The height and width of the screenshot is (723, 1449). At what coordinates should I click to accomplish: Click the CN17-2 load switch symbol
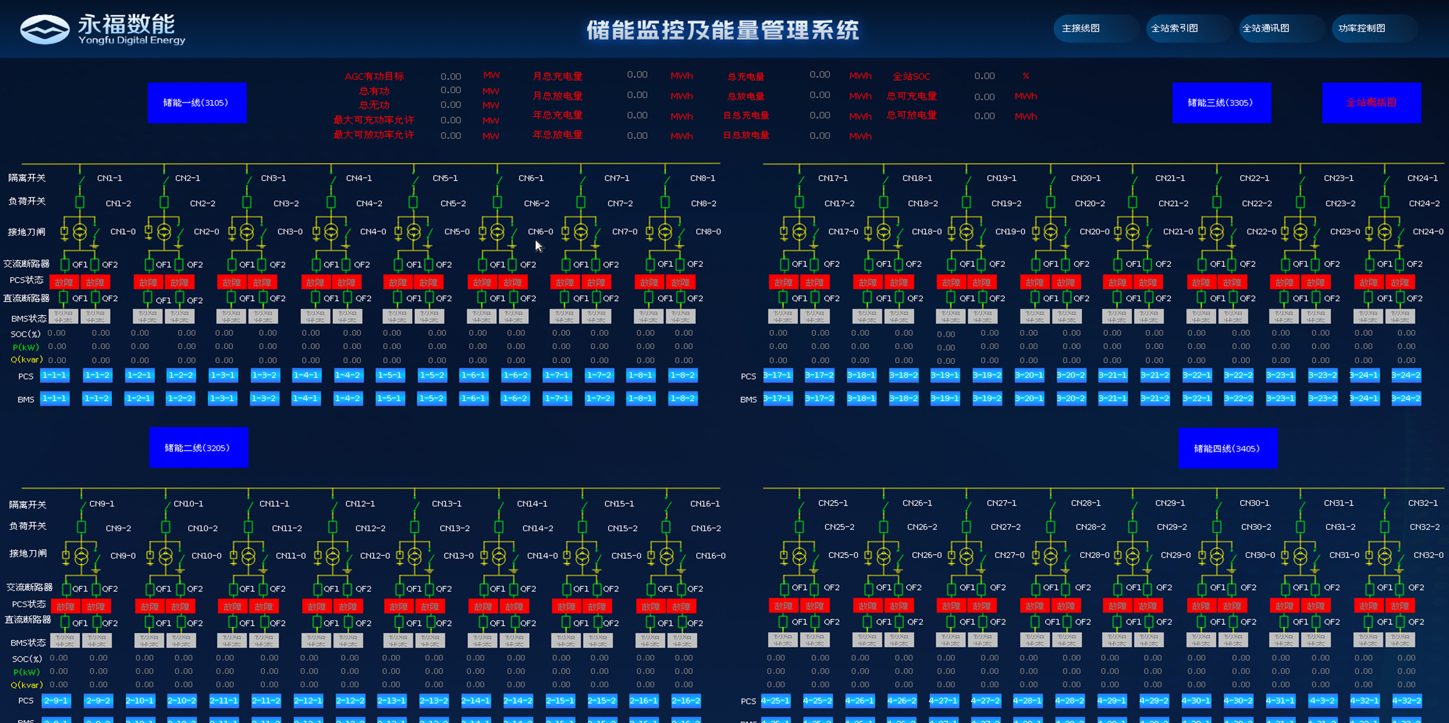pyautogui.click(x=799, y=202)
